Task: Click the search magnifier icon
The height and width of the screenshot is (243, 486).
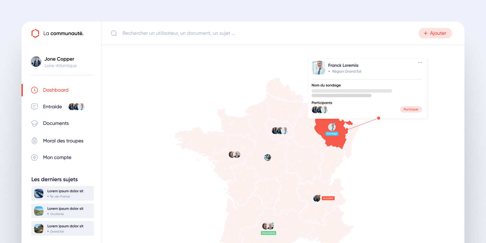Action: (114, 33)
